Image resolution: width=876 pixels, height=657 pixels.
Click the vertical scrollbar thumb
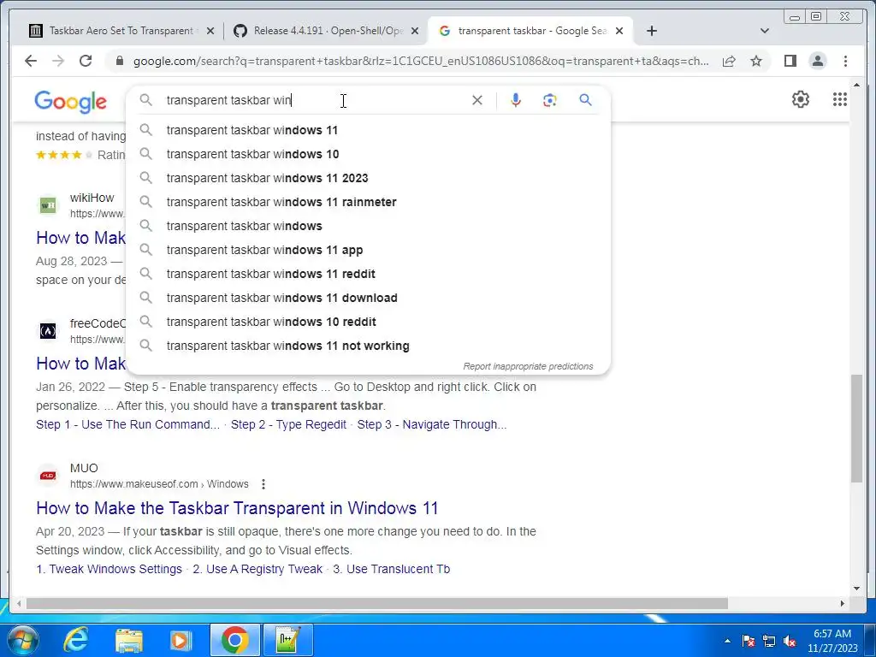point(857,429)
